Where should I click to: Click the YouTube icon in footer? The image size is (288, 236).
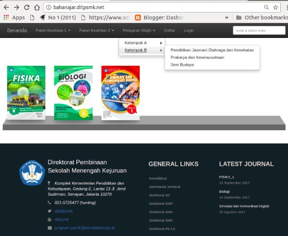click(49, 219)
